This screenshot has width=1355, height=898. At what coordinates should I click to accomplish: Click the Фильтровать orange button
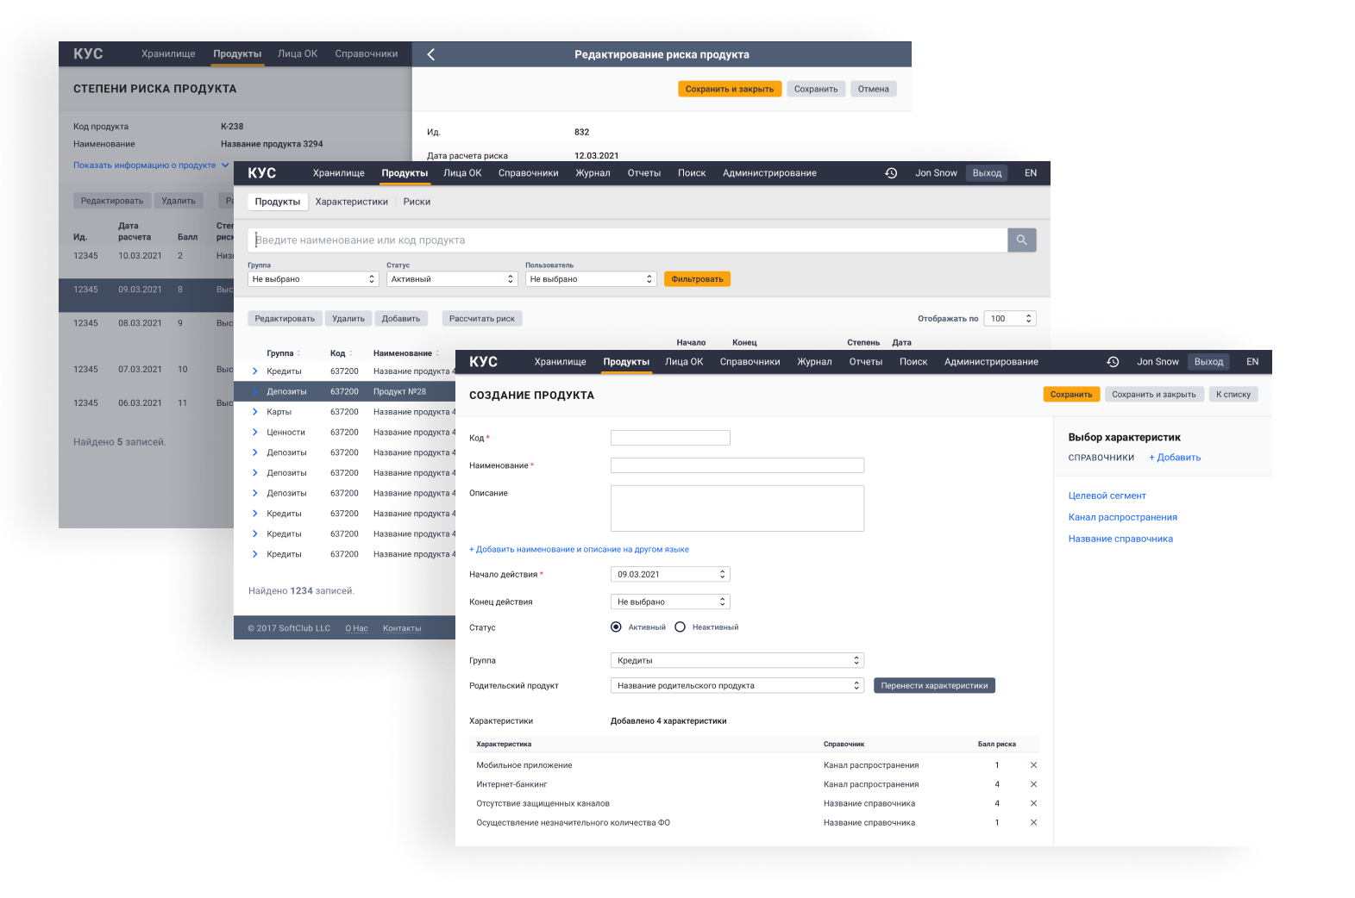(x=697, y=279)
